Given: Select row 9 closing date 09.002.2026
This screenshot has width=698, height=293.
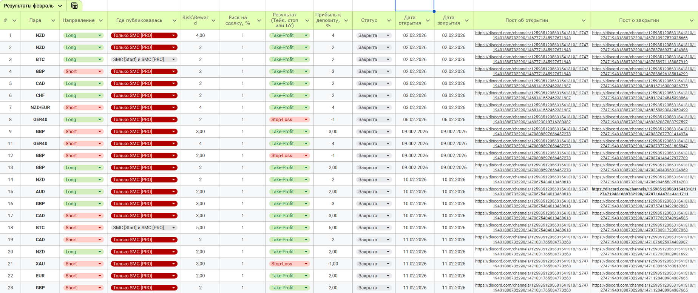Looking at the screenshot, I should coord(454,132).
